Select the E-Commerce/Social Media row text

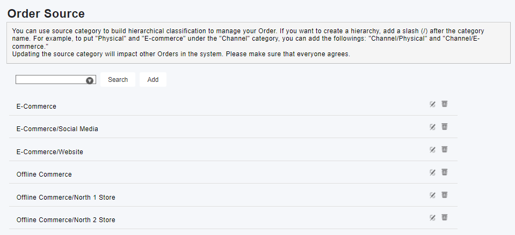pos(57,129)
